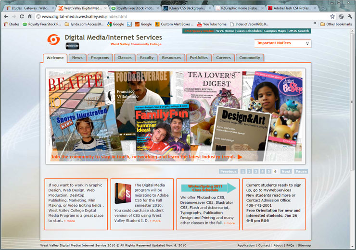Jump to slide 4 in slideshow
The height and width of the screenshot is (250, 356).
(263, 172)
